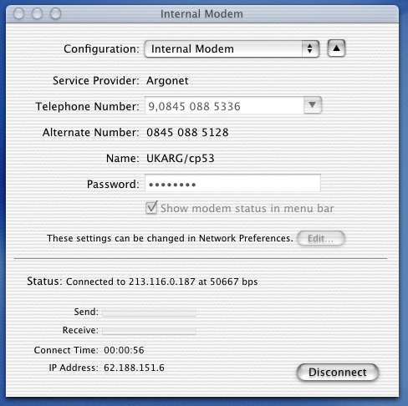408x406 pixels.
Task: Open the Configuration popup showing Internal Modem
Action: (x=232, y=49)
